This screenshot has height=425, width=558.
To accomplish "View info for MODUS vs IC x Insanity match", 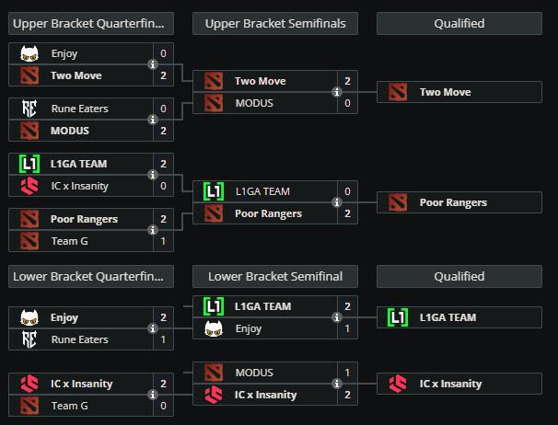I will coord(337,384).
